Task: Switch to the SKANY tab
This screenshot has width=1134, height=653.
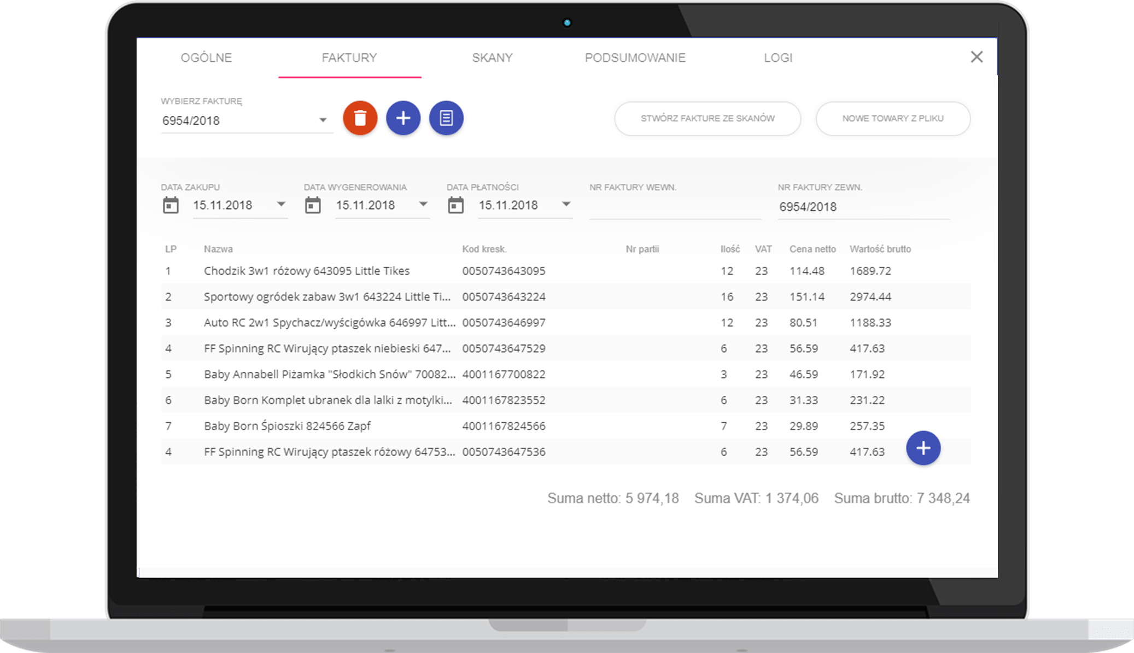Action: 492,57
